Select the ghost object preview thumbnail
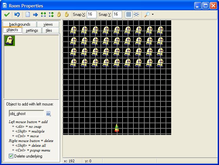219x165 pixels. [x=9, y=40]
